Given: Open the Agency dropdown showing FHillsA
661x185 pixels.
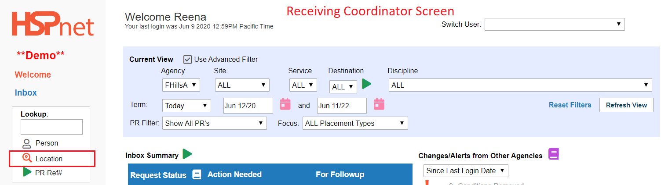Looking at the screenshot, I should [x=181, y=85].
